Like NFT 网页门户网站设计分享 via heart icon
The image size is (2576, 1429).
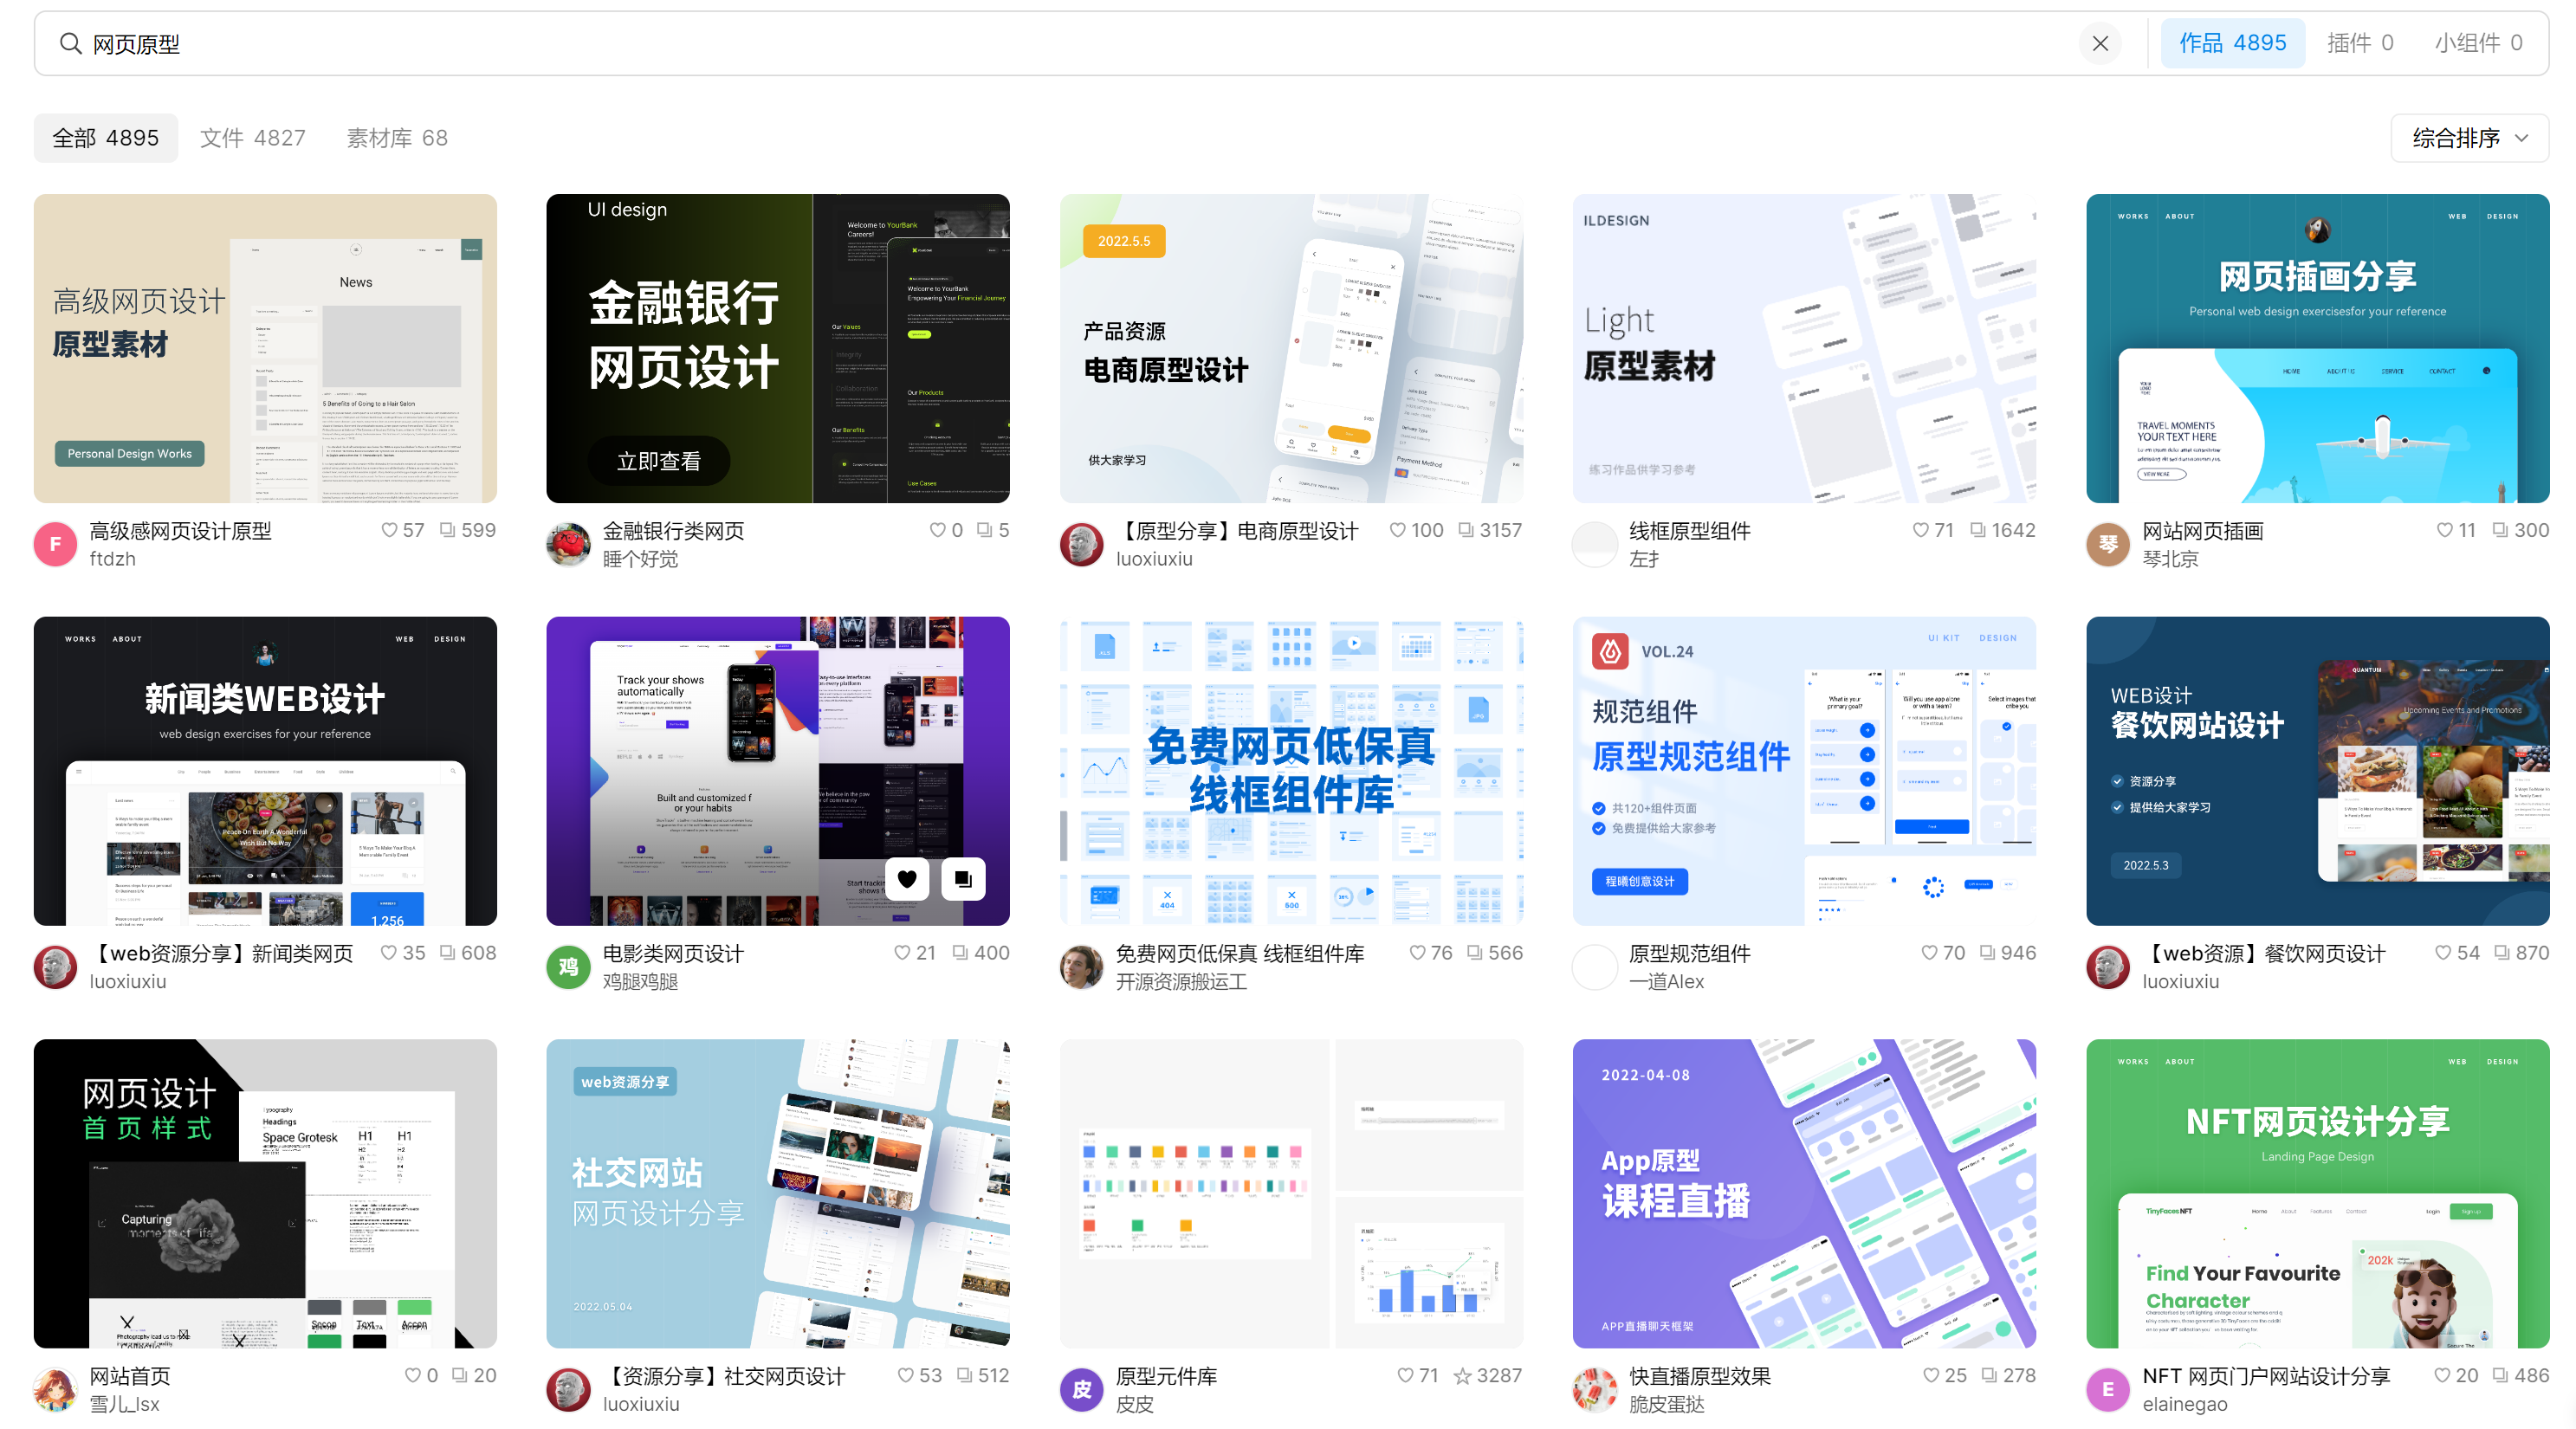point(2442,1375)
